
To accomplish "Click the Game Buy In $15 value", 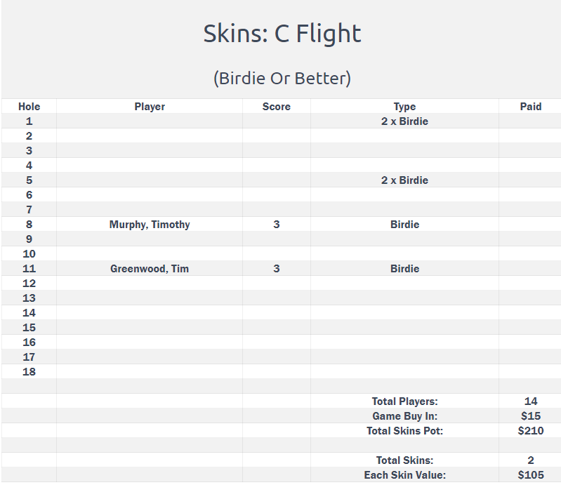I will tap(531, 416).
